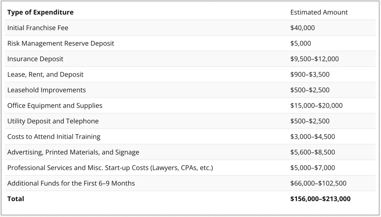Click the $66,000–$102,500 additional funds amount
This screenshot has height=217, width=381.
click(318, 183)
